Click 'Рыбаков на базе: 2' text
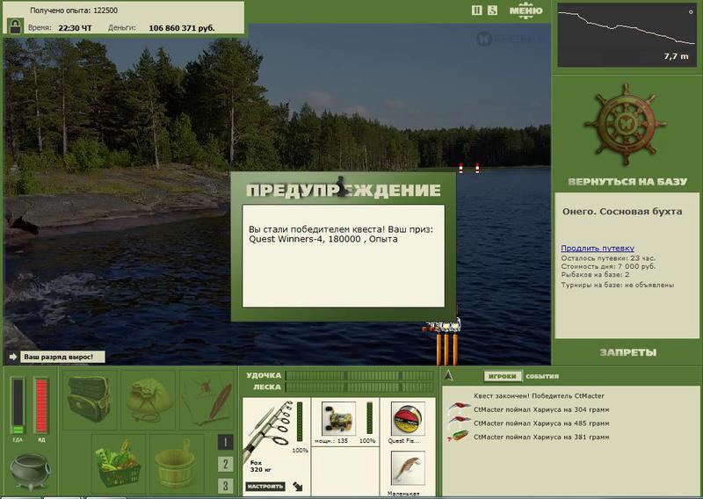The image size is (703, 499). (595, 274)
